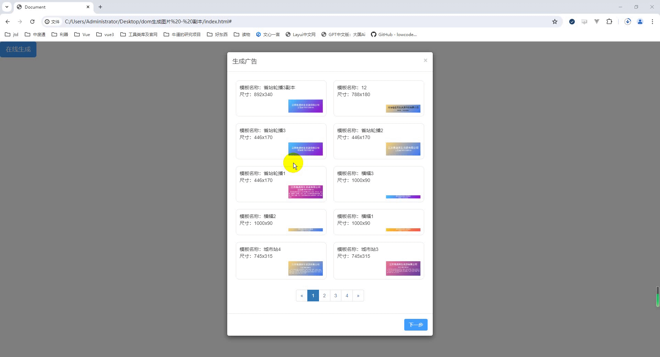Click the 横幅3 banner thumbnail
This screenshot has width=660, height=357.
pyautogui.click(x=403, y=197)
